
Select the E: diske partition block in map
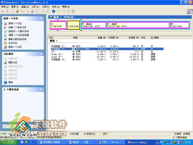pyautogui.click(x=94, y=25)
